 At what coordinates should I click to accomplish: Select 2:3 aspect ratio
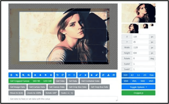(145, 75)
